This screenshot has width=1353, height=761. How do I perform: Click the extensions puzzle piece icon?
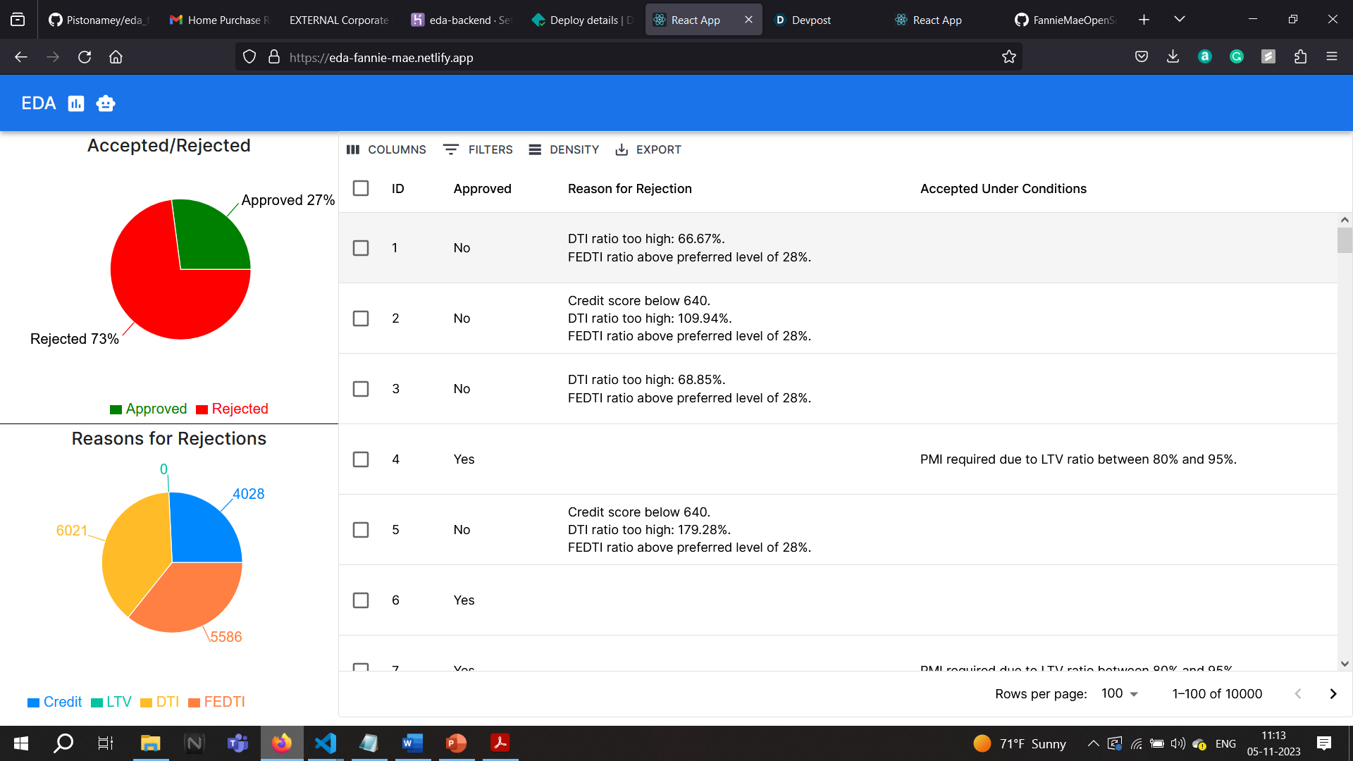1301,56
